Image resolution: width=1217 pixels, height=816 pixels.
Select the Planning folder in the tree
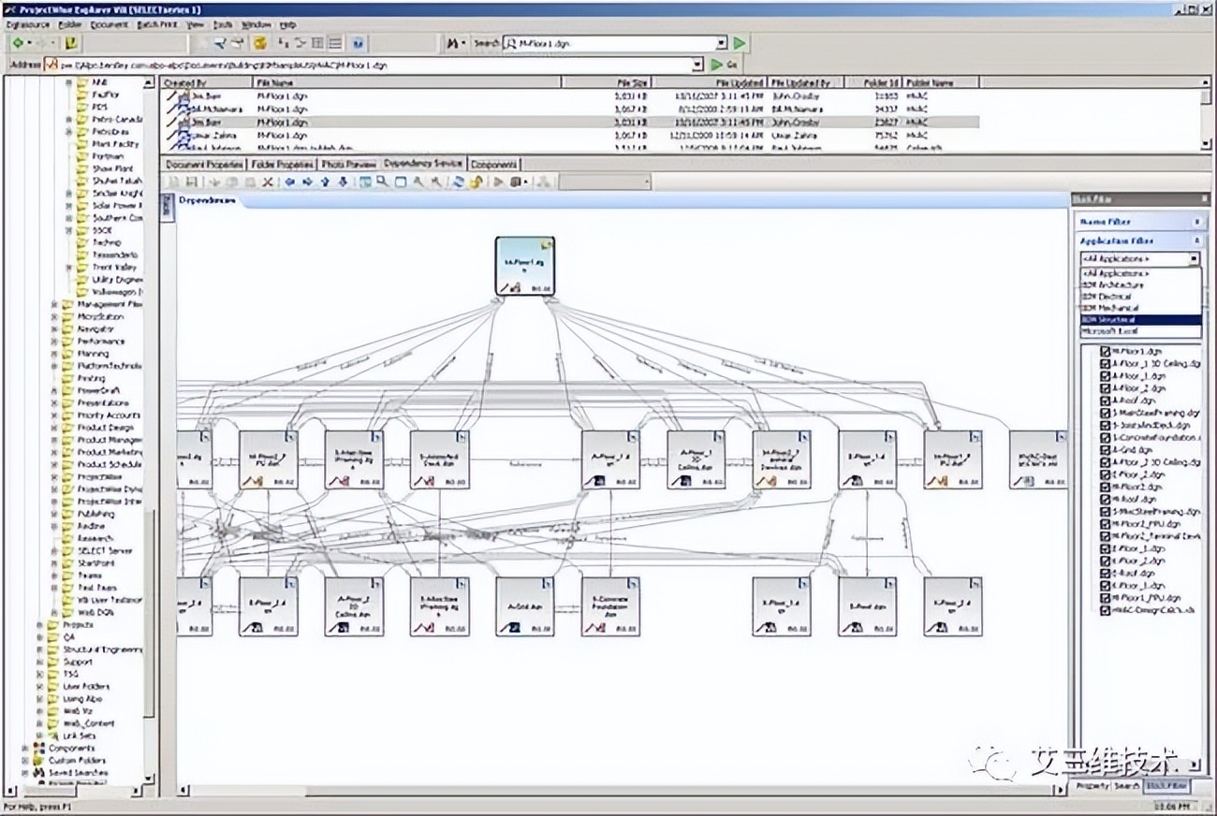pos(94,354)
